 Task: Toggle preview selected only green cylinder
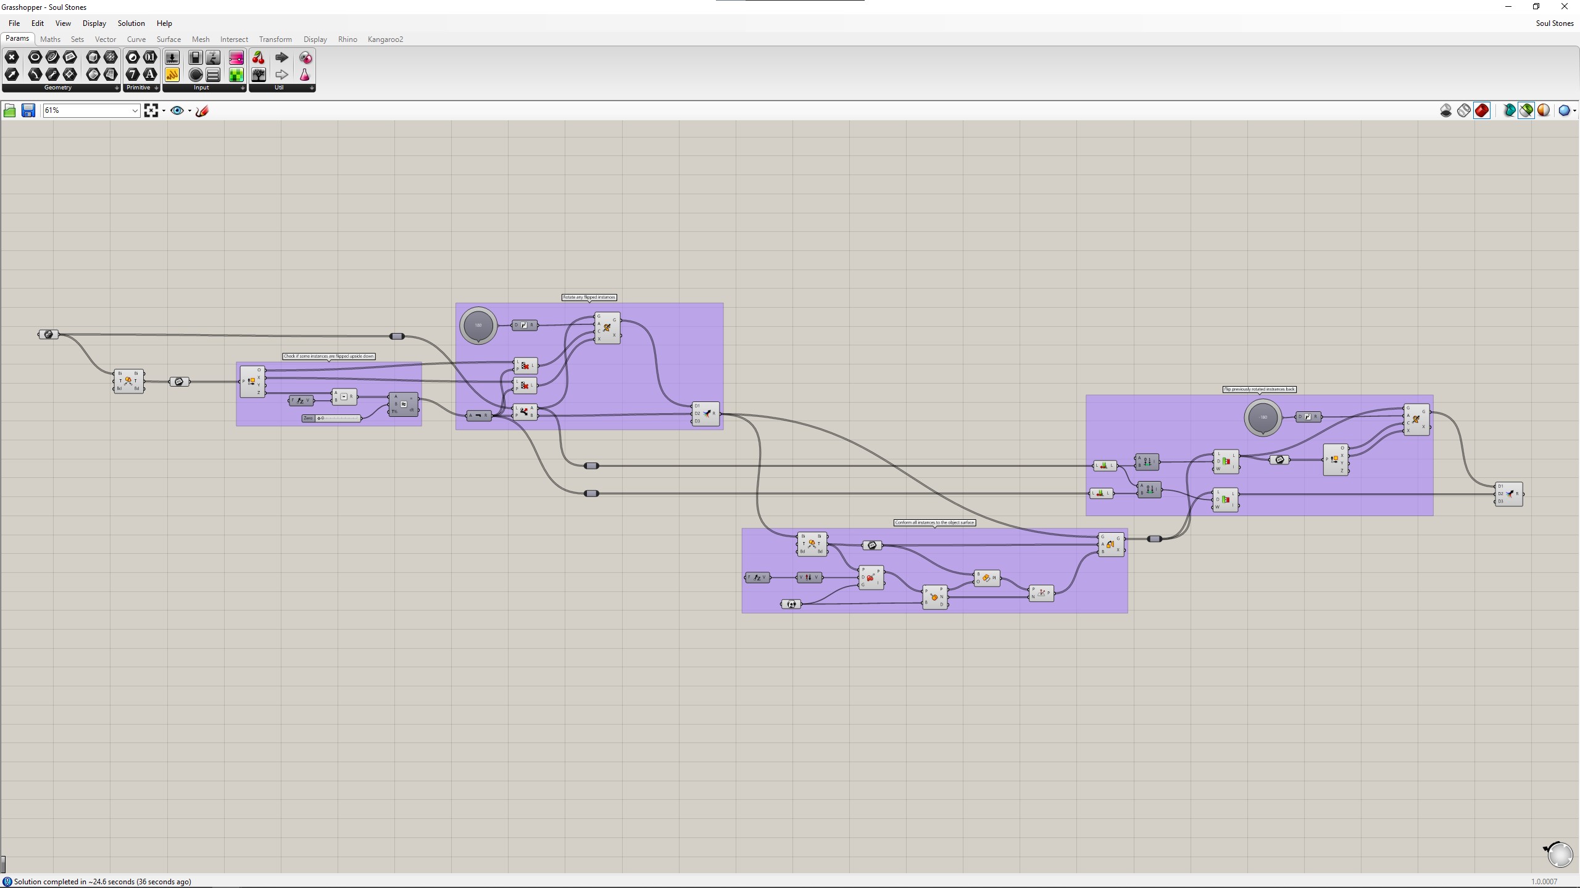[x=1526, y=110]
